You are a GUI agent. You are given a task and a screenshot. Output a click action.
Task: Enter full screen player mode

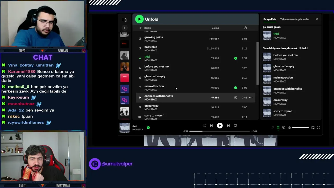tap(319, 128)
